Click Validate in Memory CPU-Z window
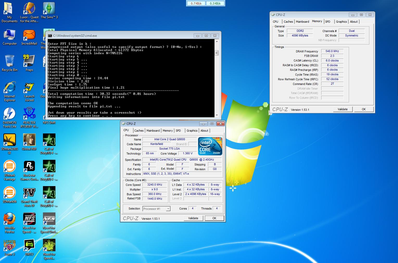398x263 pixels. coord(343,109)
